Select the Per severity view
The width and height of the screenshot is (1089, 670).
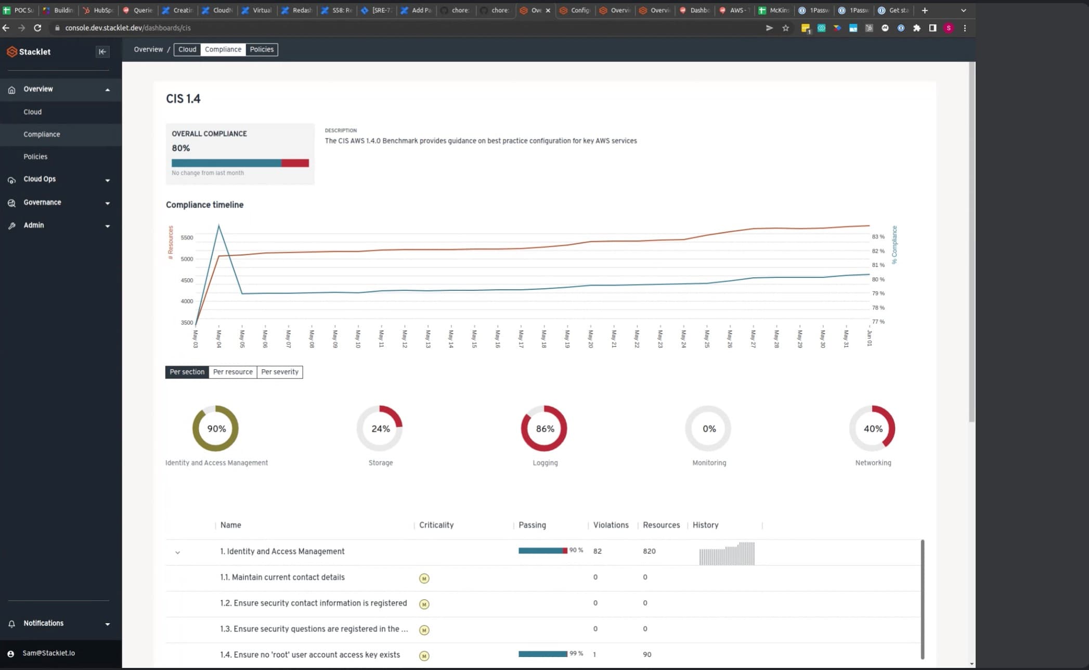[x=280, y=372]
